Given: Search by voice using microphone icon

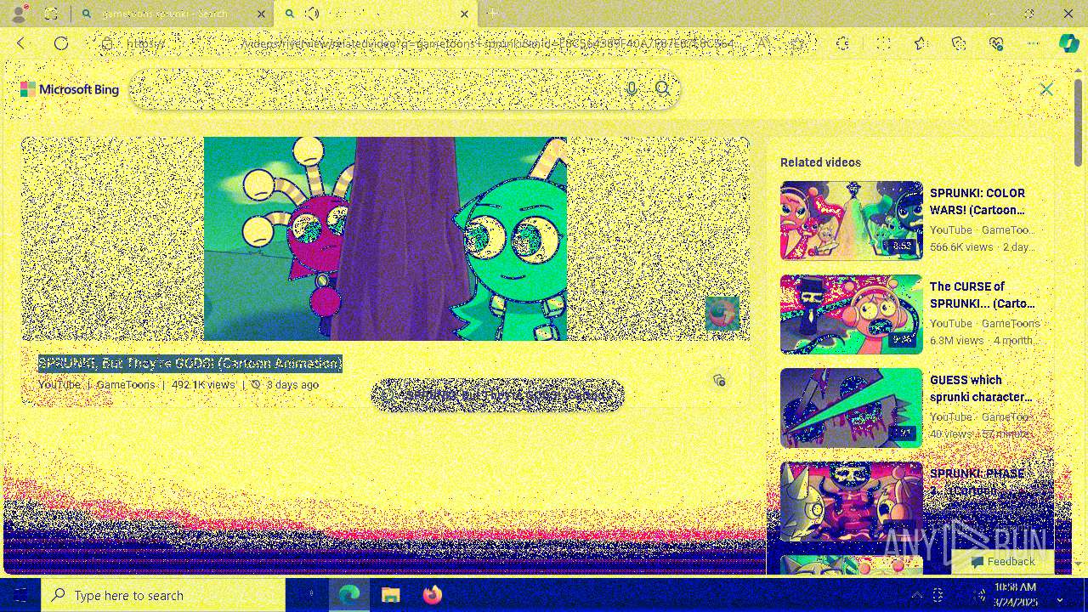Looking at the screenshot, I should click(x=632, y=89).
